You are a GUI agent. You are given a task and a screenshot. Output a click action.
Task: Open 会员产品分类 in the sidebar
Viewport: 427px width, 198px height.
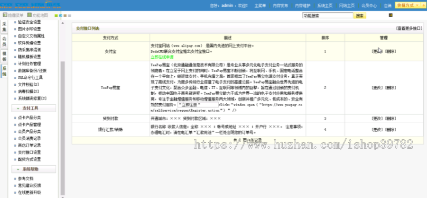29,131
